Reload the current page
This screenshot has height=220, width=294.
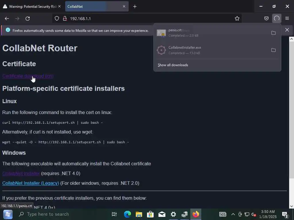point(28,19)
